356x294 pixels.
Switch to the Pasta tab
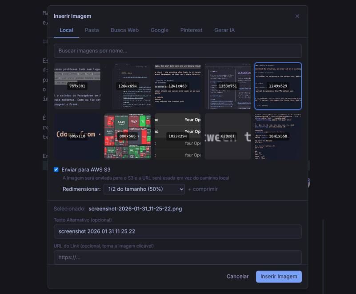[92, 30]
